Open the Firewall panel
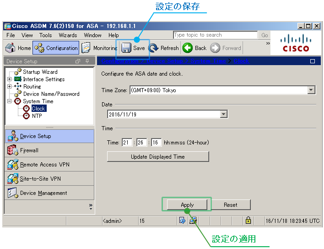 click(x=49, y=150)
